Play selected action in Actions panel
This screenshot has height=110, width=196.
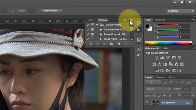pos(104,44)
